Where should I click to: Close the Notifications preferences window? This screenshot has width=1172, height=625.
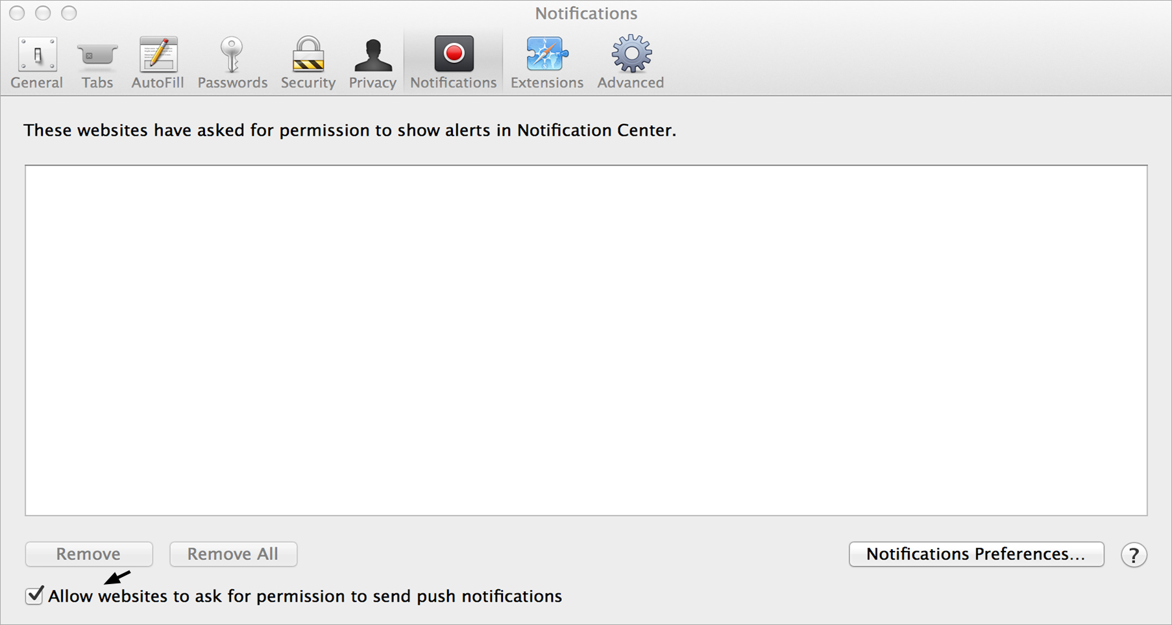(x=18, y=13)
